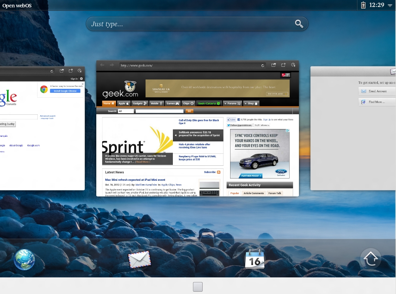Open Call of Duty Elite headline
396x294 pixels.
(199, 122)
